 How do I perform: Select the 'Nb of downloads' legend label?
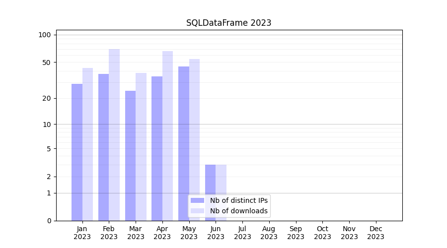tap(238, 211)
